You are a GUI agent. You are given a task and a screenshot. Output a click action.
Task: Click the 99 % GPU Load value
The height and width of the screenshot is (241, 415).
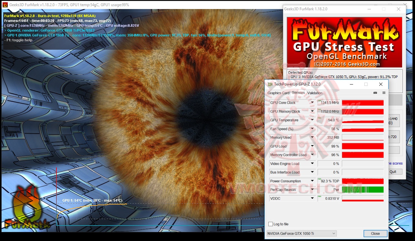click(329, 146)
